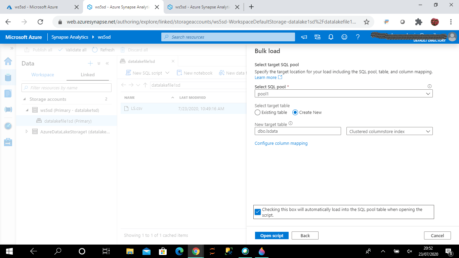Uncheck the automatically load into SQL pool checkbox

[258, 212]
